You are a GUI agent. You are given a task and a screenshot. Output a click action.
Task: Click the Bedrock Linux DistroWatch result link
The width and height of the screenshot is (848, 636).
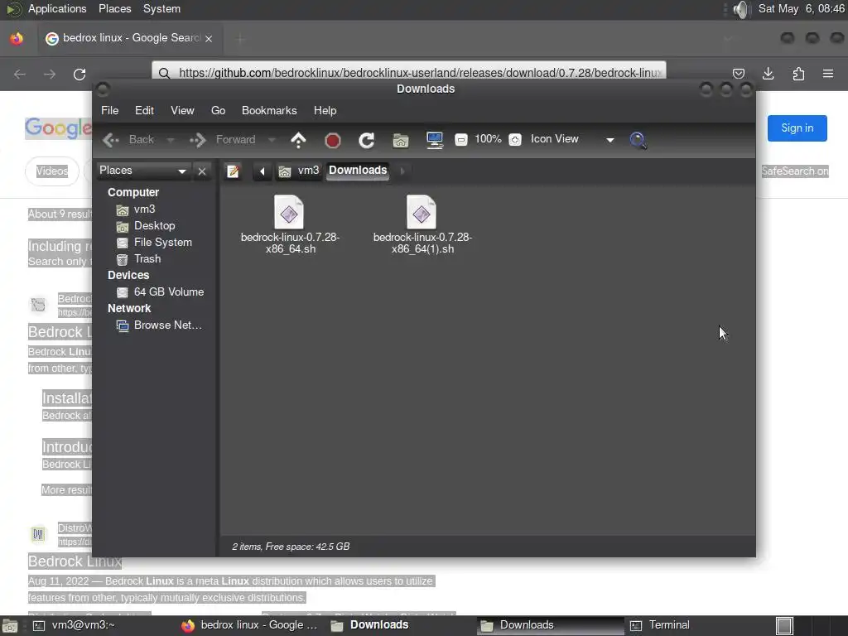75,561
